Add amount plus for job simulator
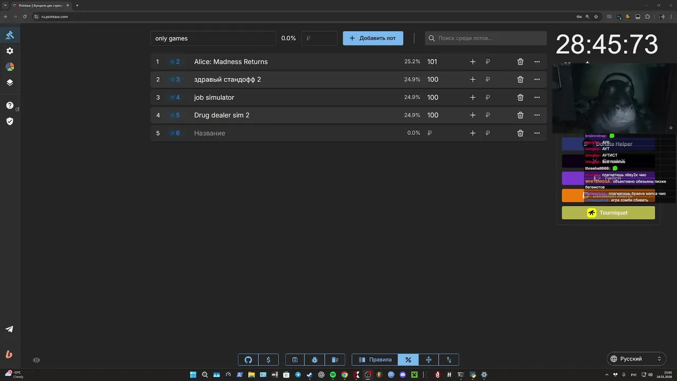677x381 pixels. pos(473,97)
